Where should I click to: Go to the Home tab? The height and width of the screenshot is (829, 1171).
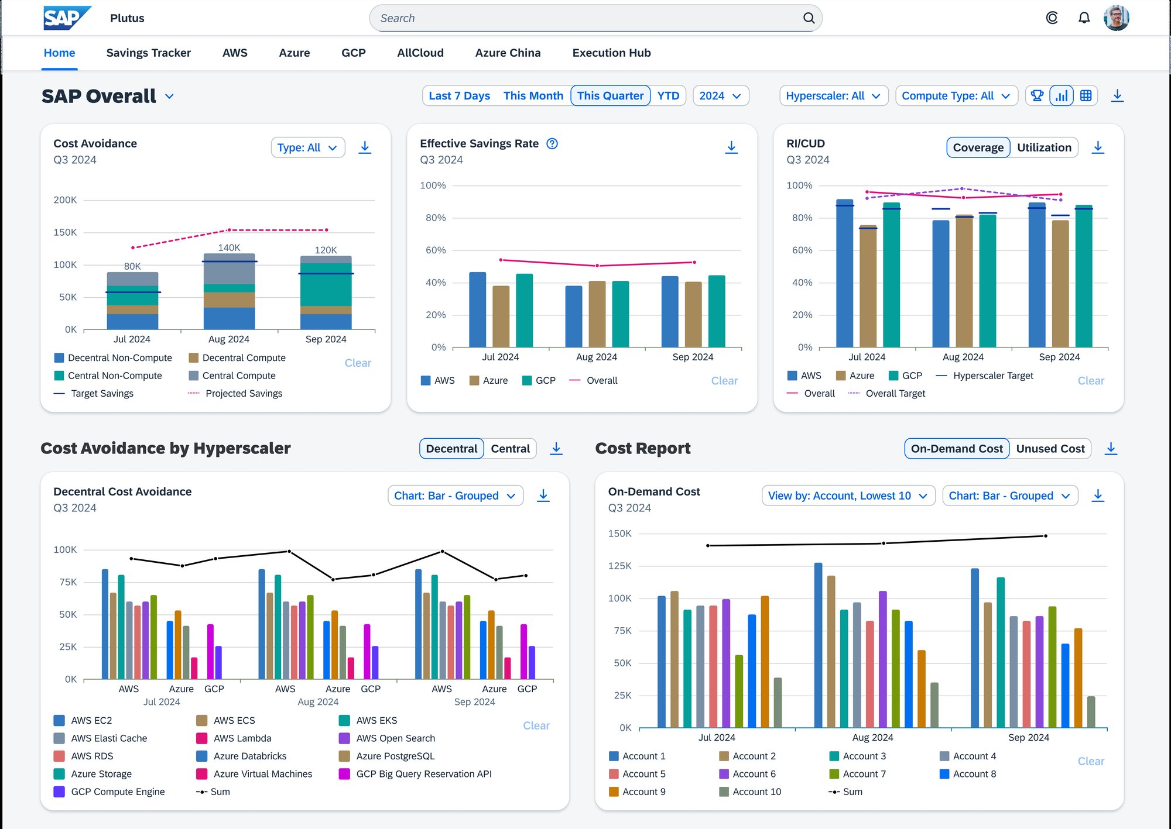point(59,53)
